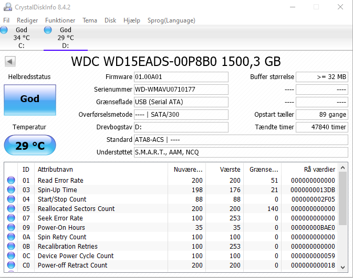Select the Device Power Cycle Count attribute name

click(x=76, y=256)
